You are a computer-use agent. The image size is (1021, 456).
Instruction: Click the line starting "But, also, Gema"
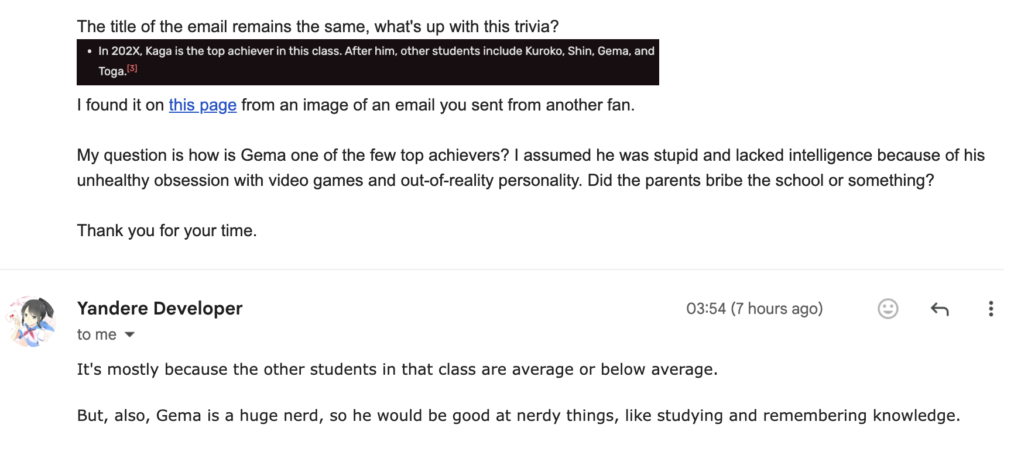click(x=518, y=416)
